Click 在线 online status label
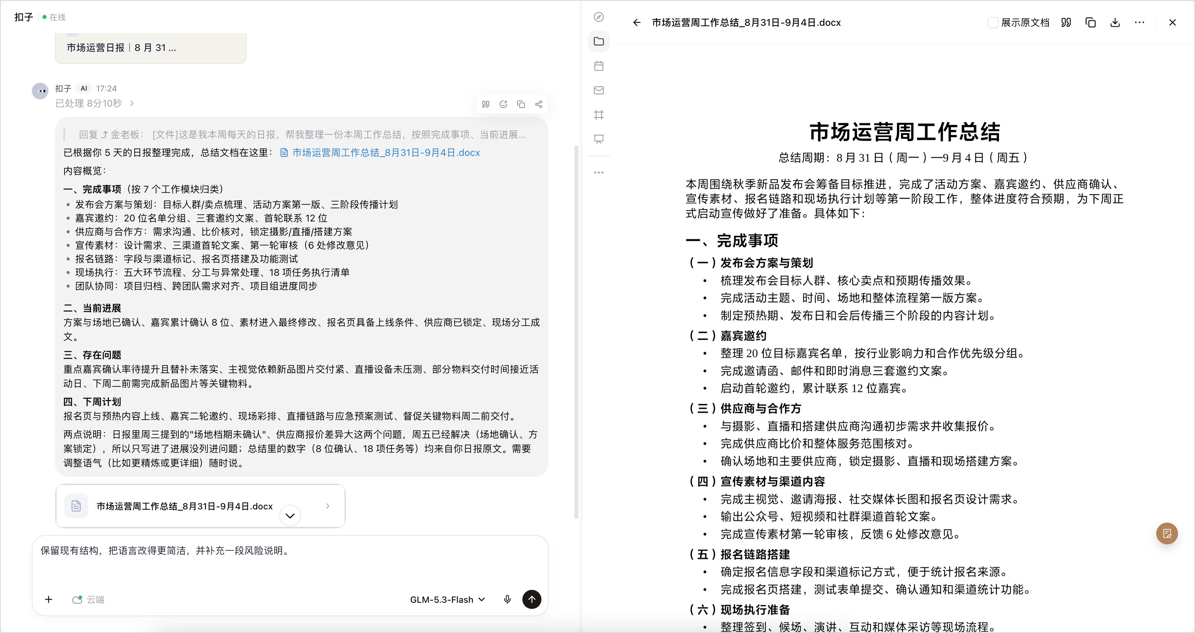Viewport: 1195px width, 633px height. 57,17
